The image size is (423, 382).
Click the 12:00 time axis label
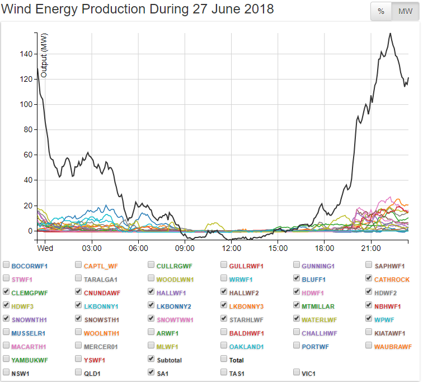232,248
